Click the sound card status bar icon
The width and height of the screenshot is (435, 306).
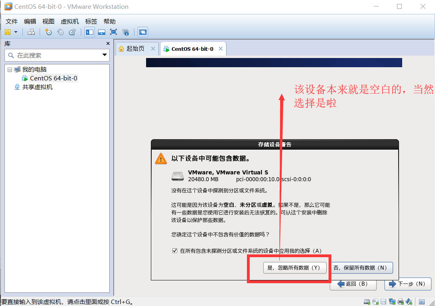409,302
